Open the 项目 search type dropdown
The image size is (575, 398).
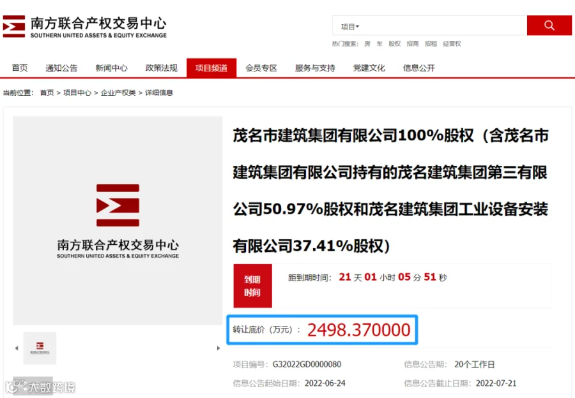pos(350,27)
